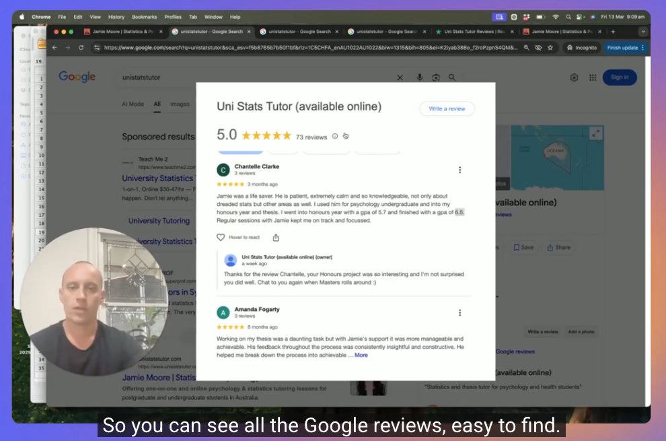Click the Incognito indicator in toolbar
Image resolution: width=666 pixels, height=441 pixels.
(582, 48)
